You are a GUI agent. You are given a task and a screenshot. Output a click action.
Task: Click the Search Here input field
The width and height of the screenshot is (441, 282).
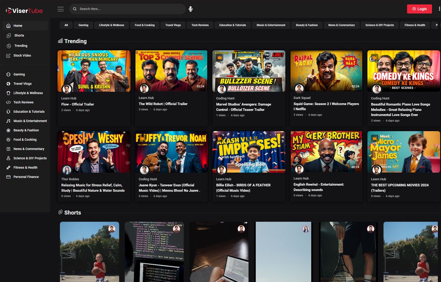click(129, 9)
